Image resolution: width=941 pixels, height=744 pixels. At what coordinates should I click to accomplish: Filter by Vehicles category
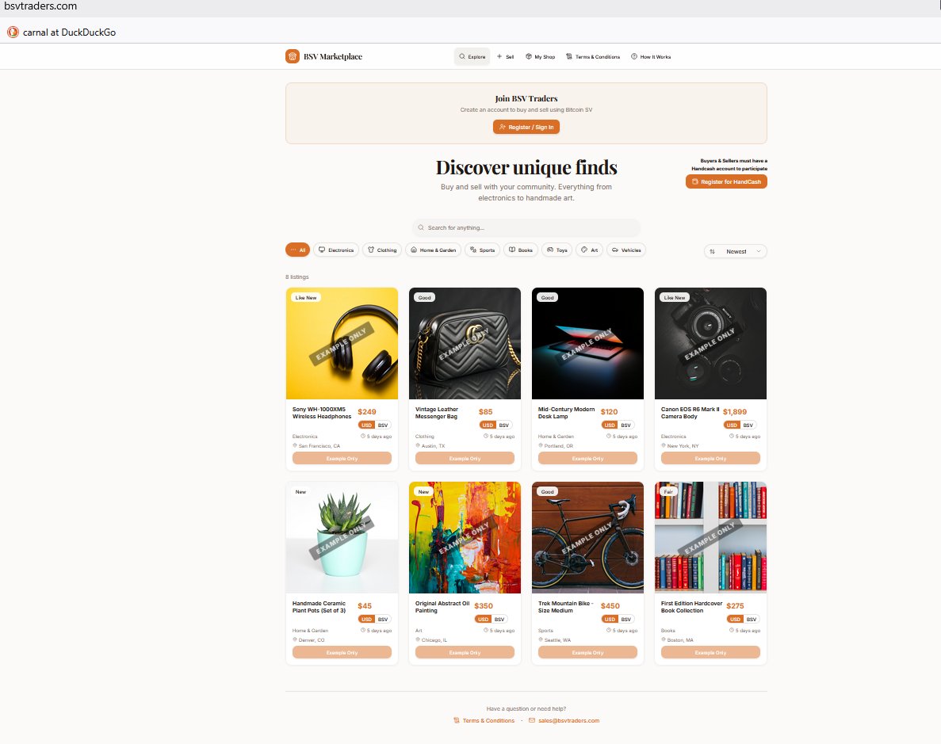point(626,250)
